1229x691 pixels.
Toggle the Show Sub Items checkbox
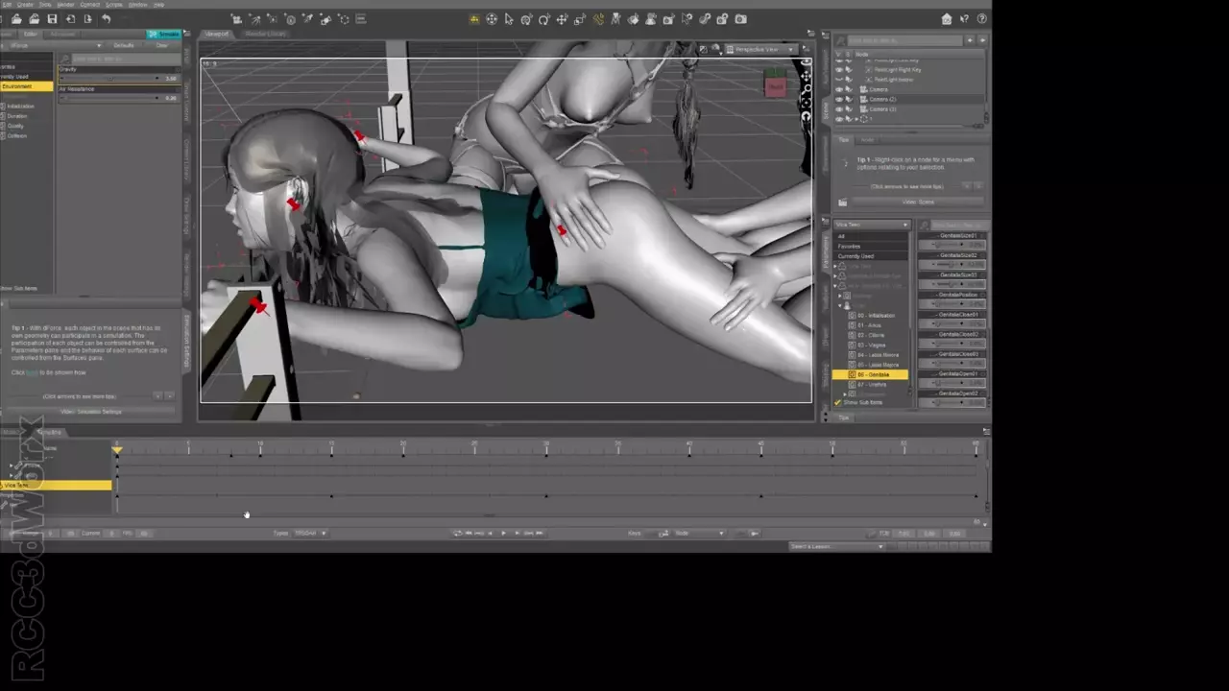pos(837,403)
